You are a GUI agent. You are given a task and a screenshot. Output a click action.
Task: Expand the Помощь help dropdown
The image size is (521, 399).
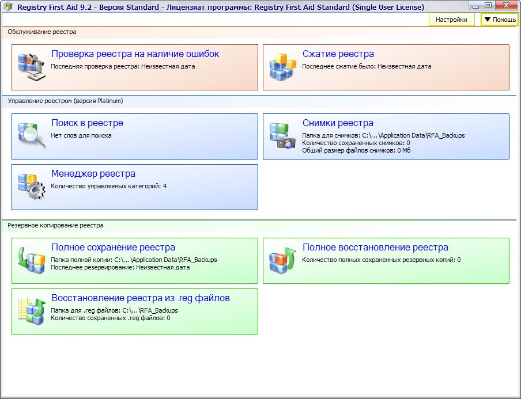500,20
